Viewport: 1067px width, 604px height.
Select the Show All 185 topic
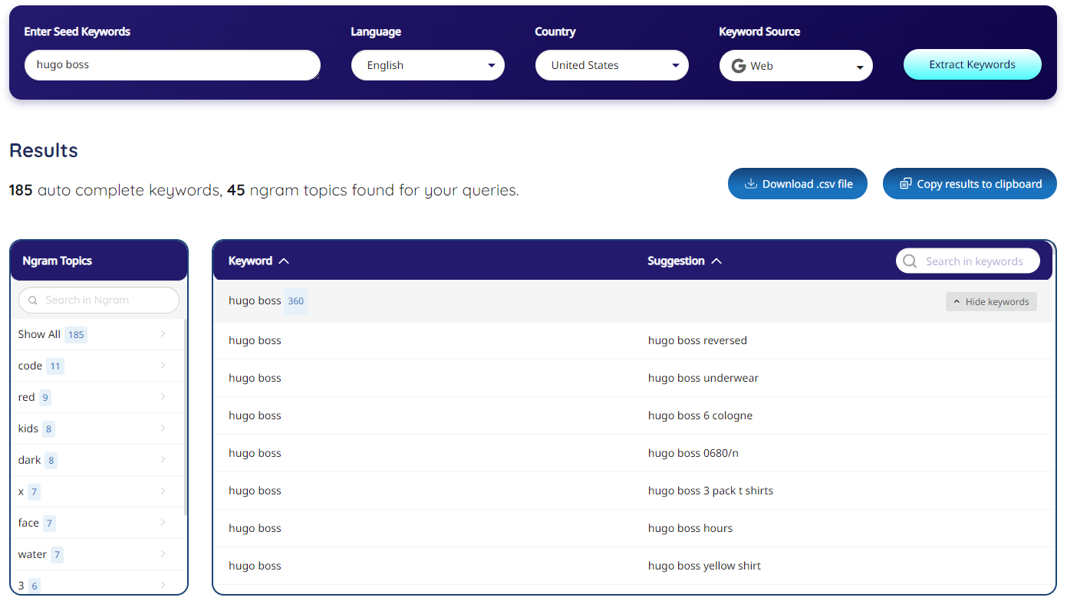97,334
